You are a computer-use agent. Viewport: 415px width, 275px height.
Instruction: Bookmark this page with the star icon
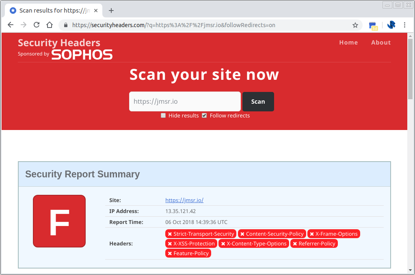click(x=355, y=25)
